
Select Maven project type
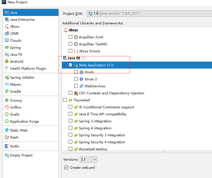(x=31, y=84)
